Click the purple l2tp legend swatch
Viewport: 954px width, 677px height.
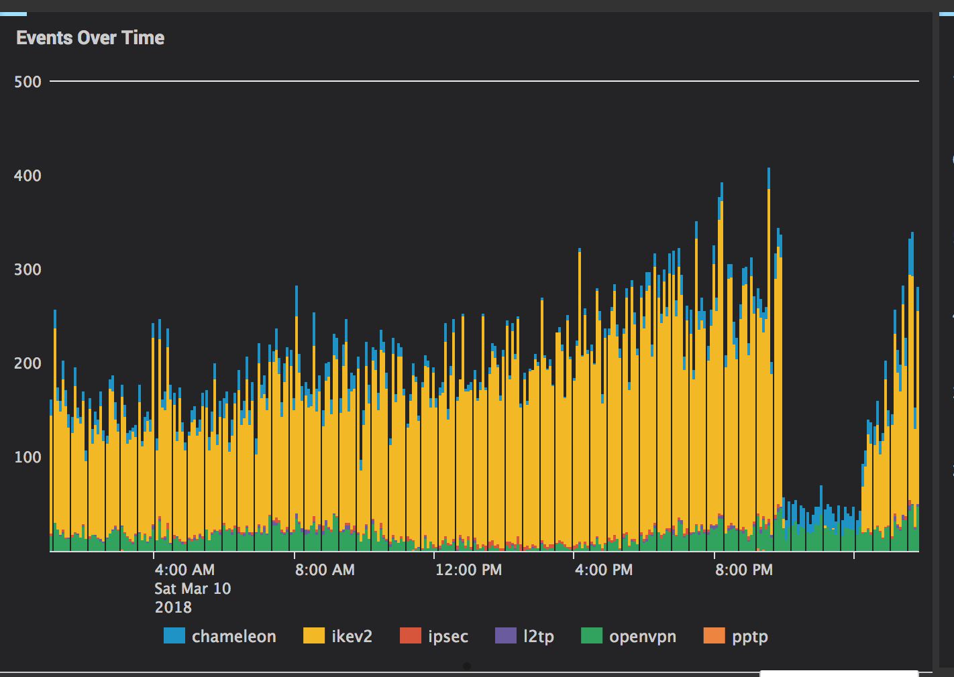pyautogui.click(x=505, y=635)
